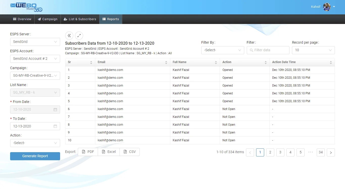Sort by Full Name column arrows
The image size is (345, 189).
coord(216,62)
